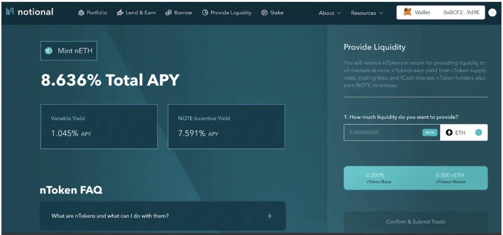Click the MAX amount button

point(430,132)
